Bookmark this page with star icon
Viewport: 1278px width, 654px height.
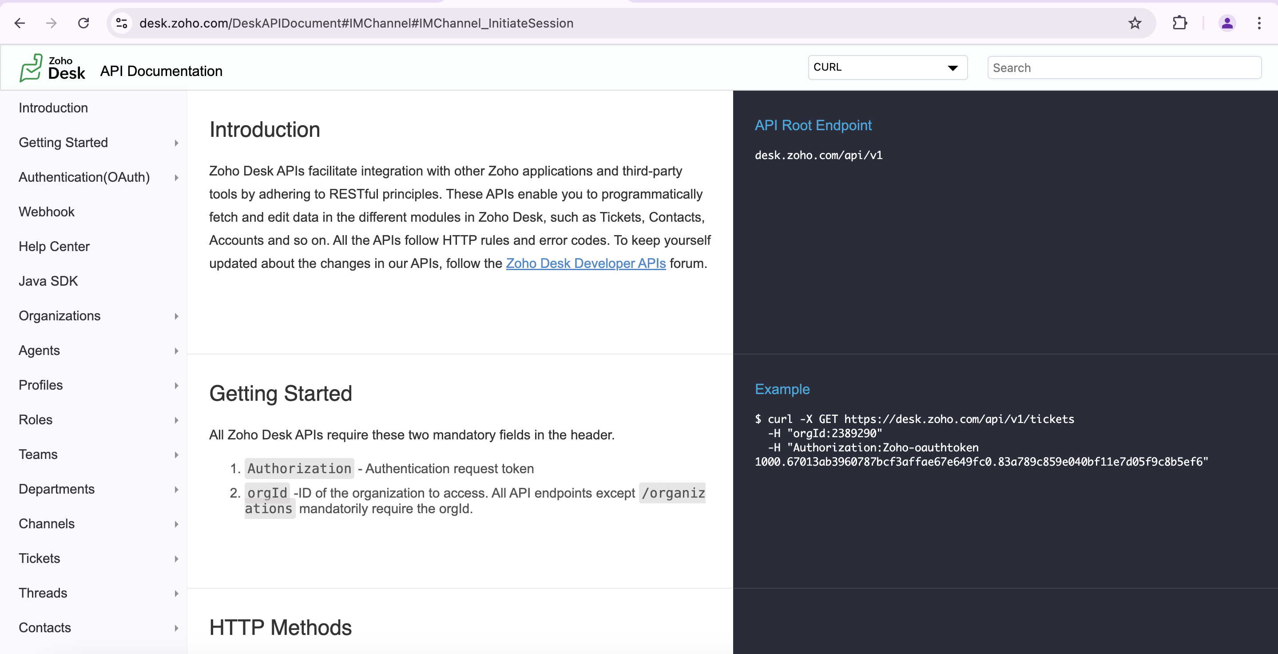[x=1135, y=23]
